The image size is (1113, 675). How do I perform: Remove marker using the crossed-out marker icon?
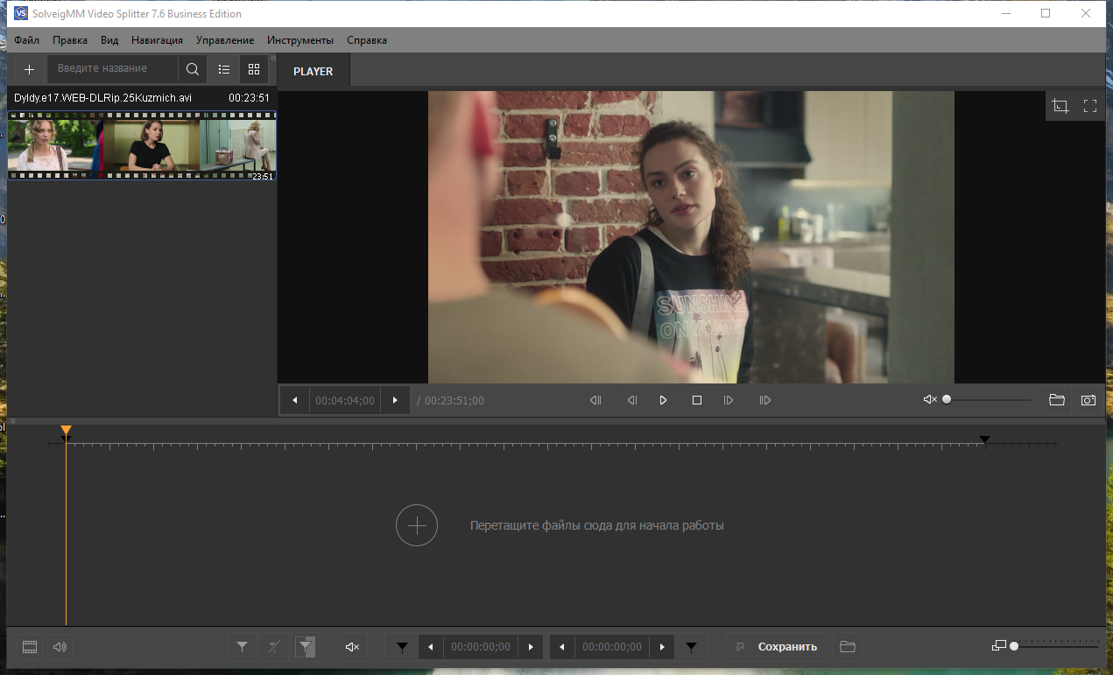click(x=274, y=647)
